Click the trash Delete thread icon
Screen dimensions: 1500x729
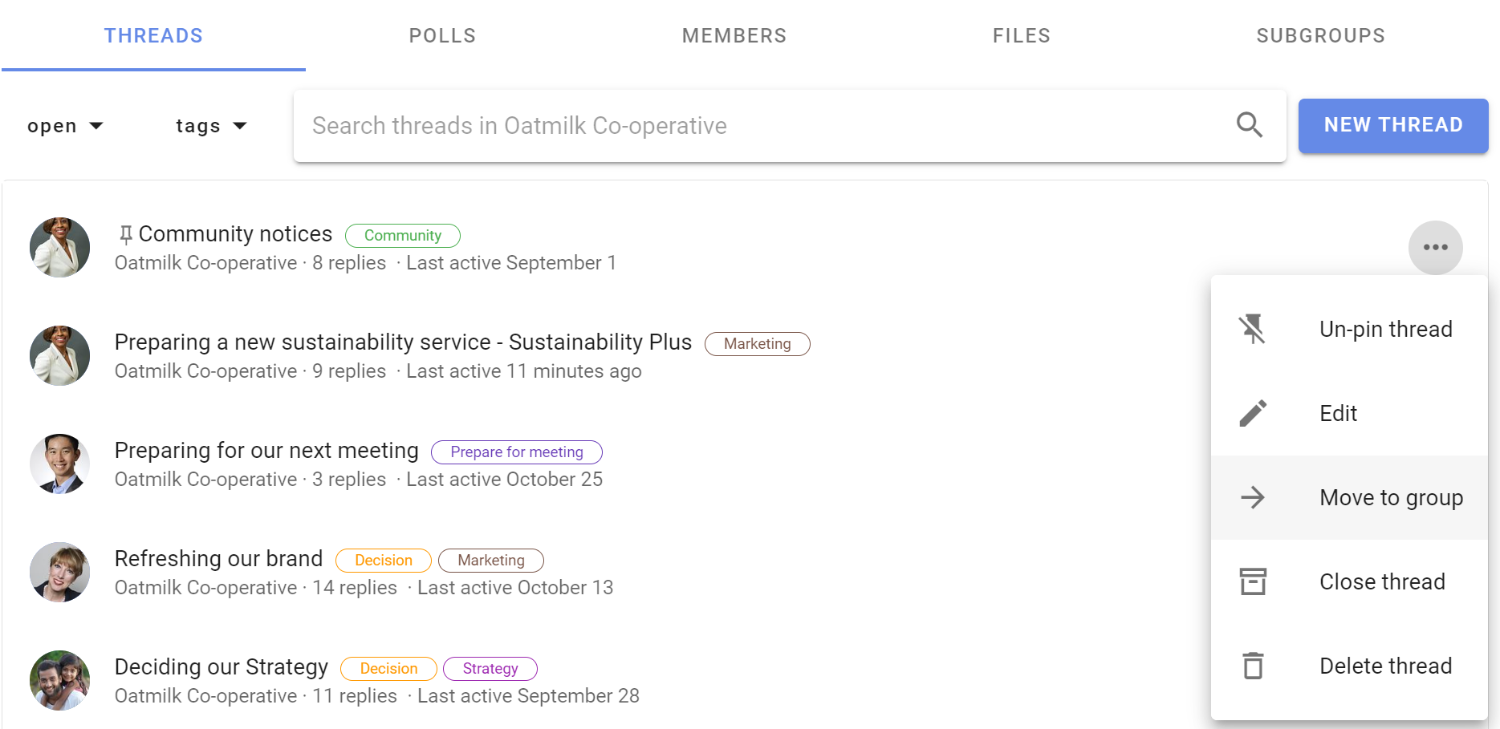[x=1253, y=666]
